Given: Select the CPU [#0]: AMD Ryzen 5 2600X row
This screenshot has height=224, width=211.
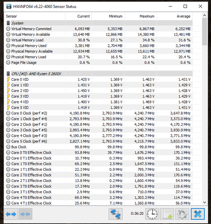Looking at the screenshot, I should click(98, 74).
